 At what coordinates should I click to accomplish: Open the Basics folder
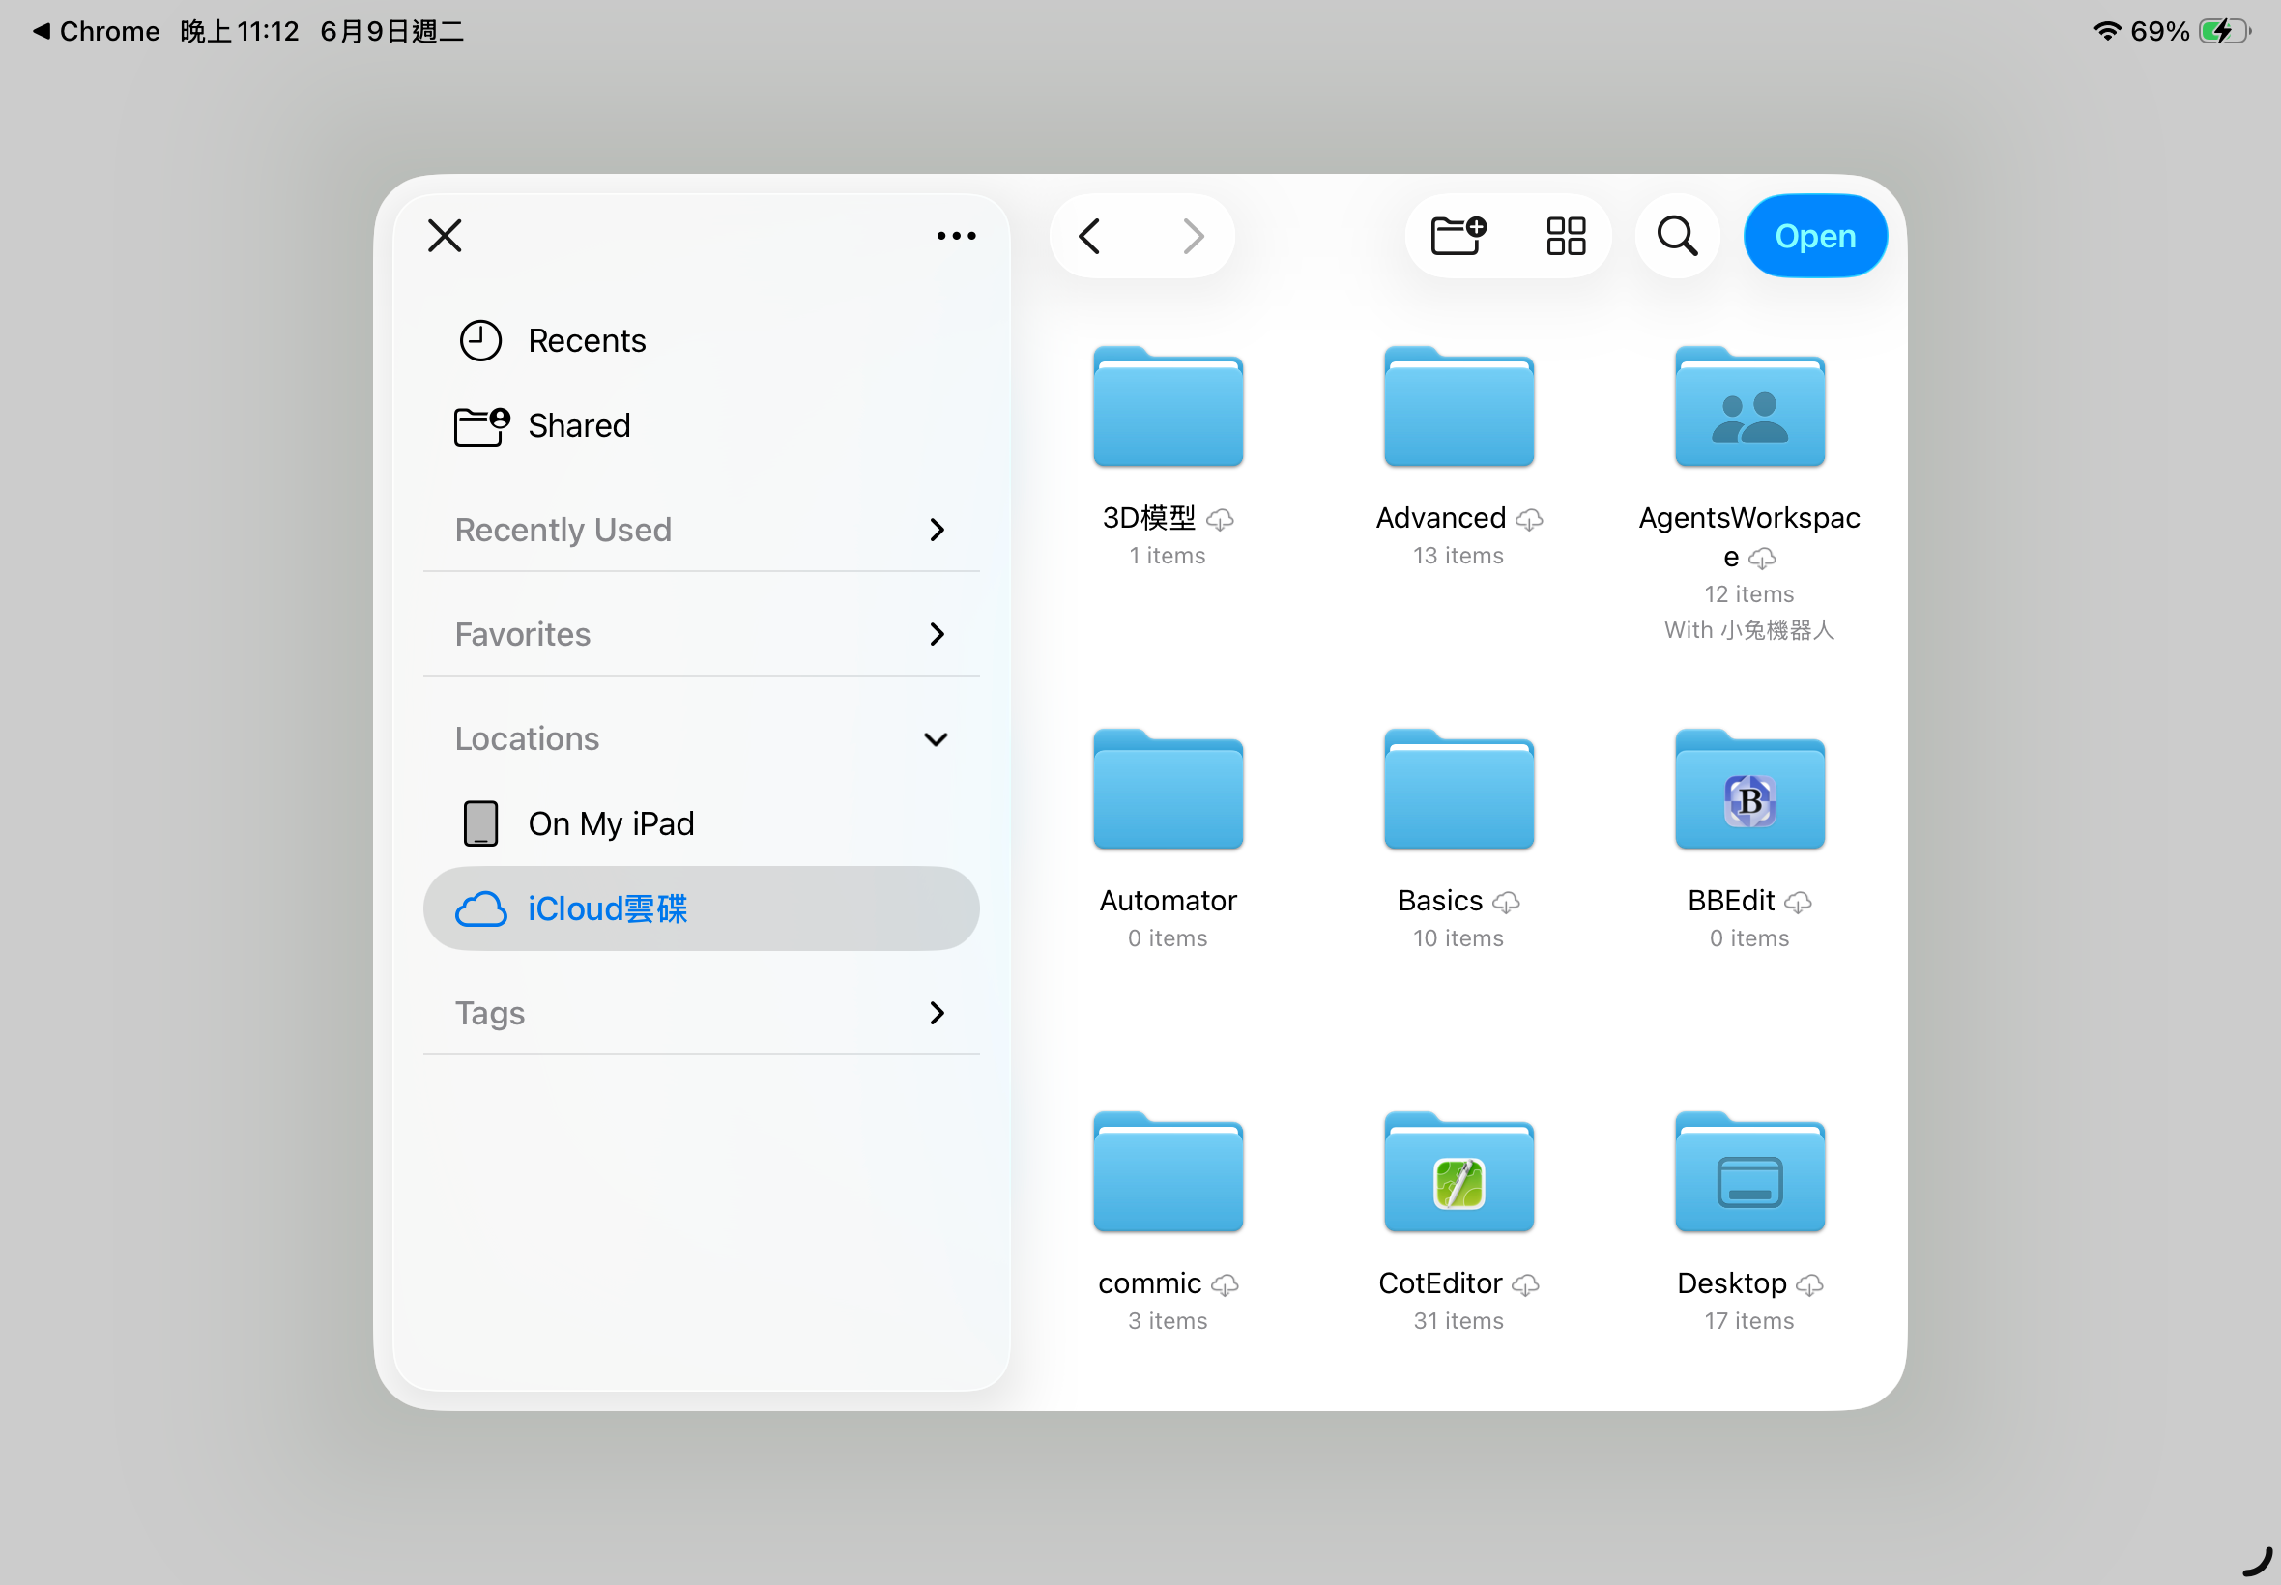[x=1458, y=789]
